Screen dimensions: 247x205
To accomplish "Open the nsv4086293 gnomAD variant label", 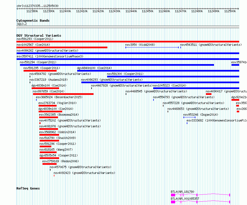I will pyautogui.click(x=112, y=80).
